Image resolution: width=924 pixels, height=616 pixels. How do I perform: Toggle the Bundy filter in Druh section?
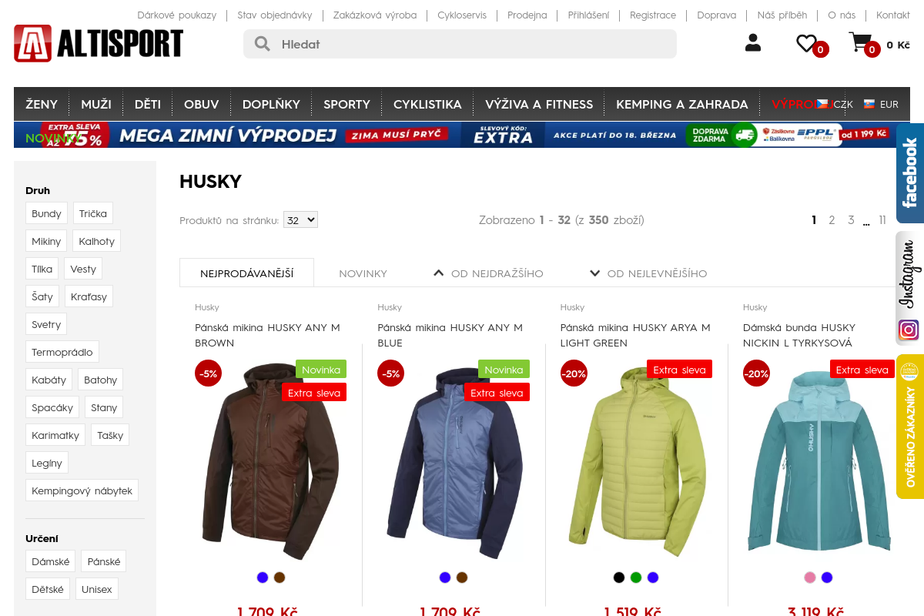46,213
